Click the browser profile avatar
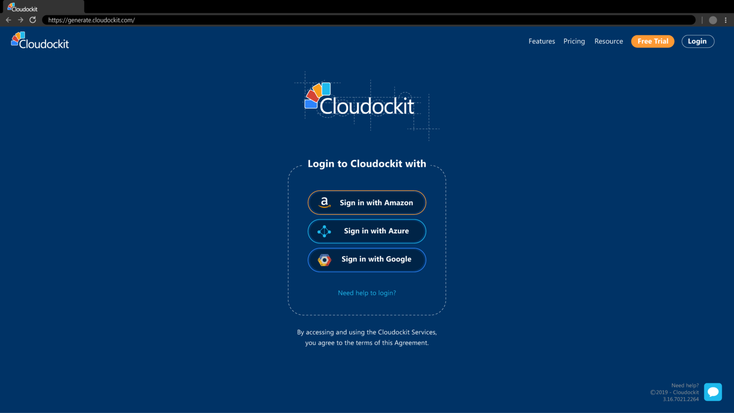734x413 pixels. pyautogui.click(x=712, y=20)
